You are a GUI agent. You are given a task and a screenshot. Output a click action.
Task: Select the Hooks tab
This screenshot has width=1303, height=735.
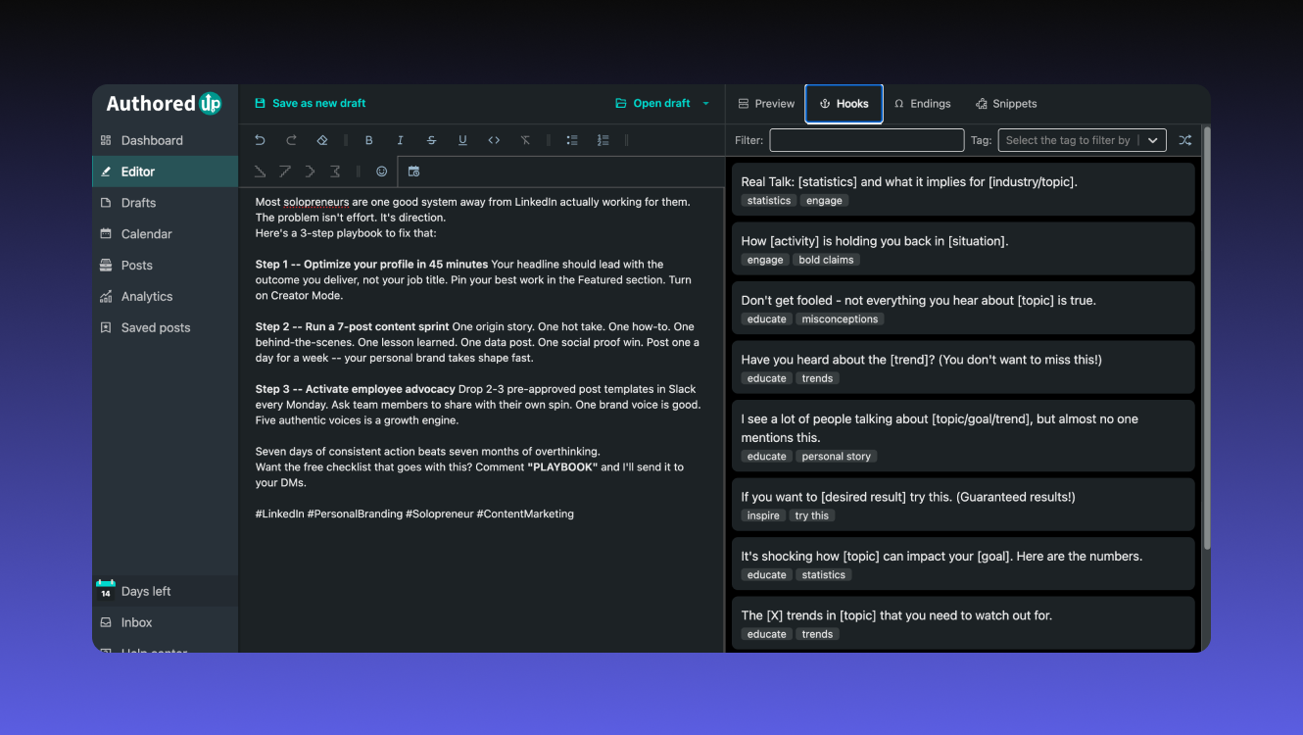tap(844, 104)
